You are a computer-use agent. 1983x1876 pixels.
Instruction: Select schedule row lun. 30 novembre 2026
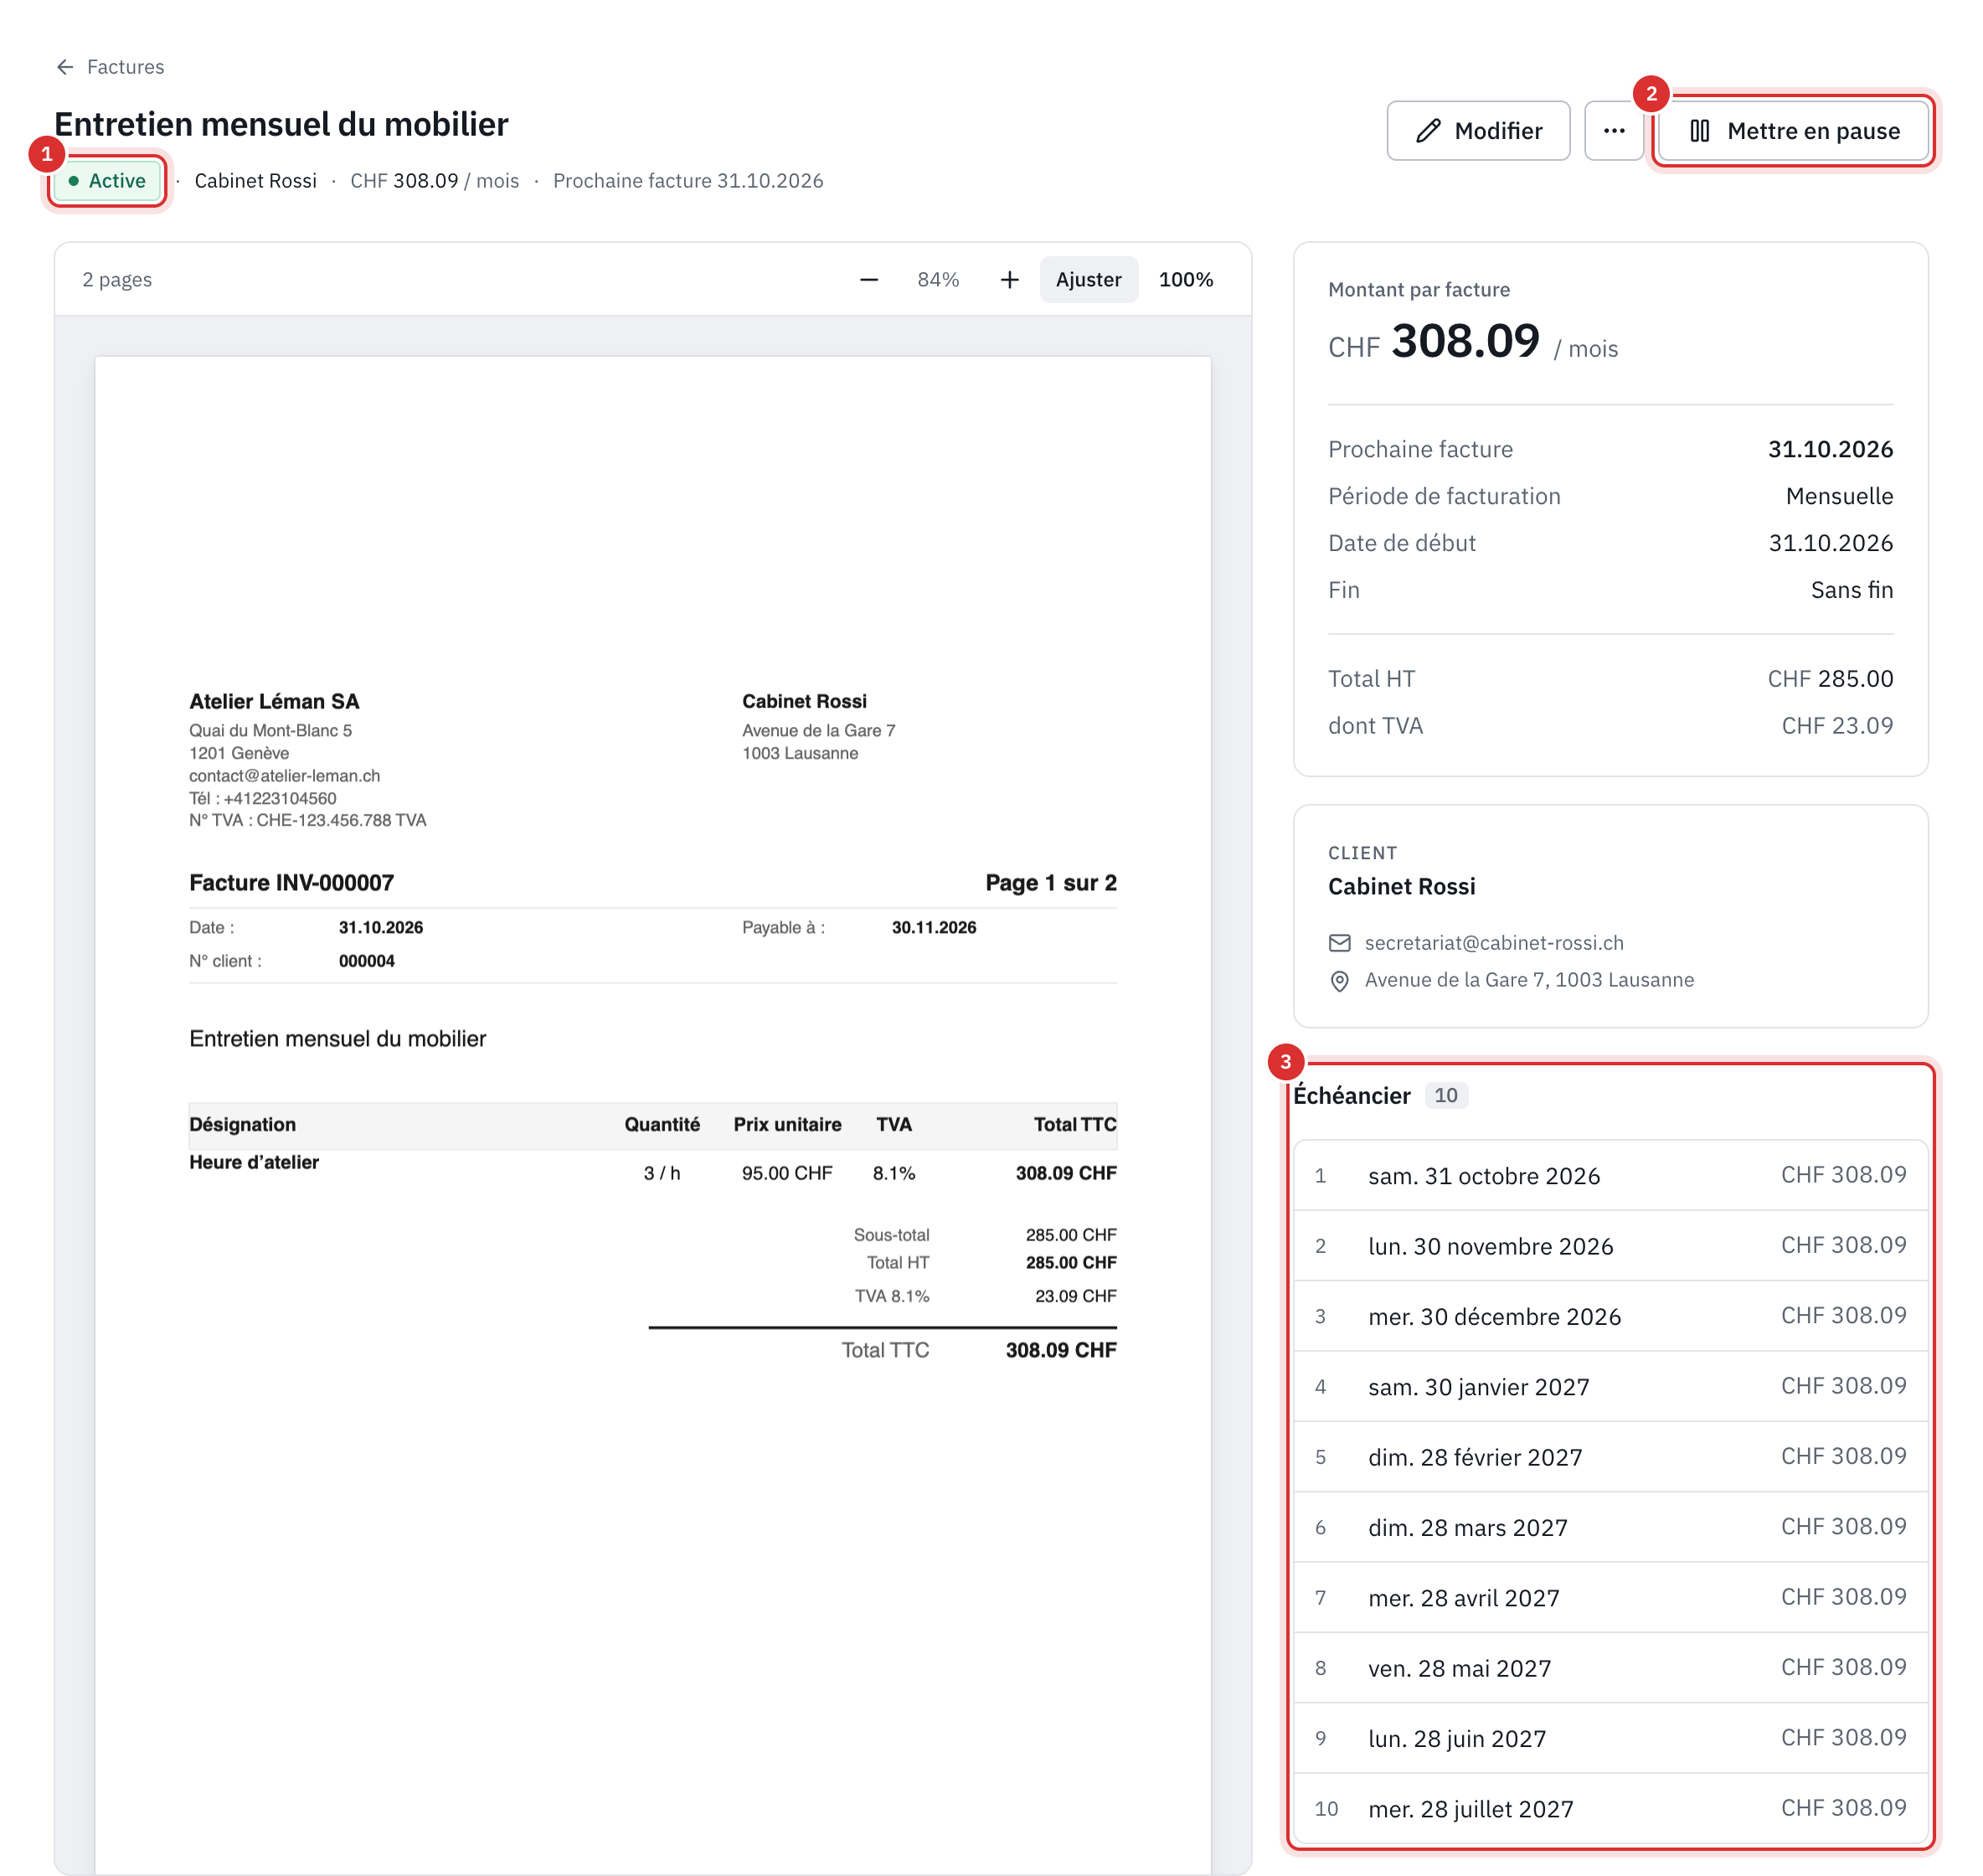(x=1610, y=1246)
